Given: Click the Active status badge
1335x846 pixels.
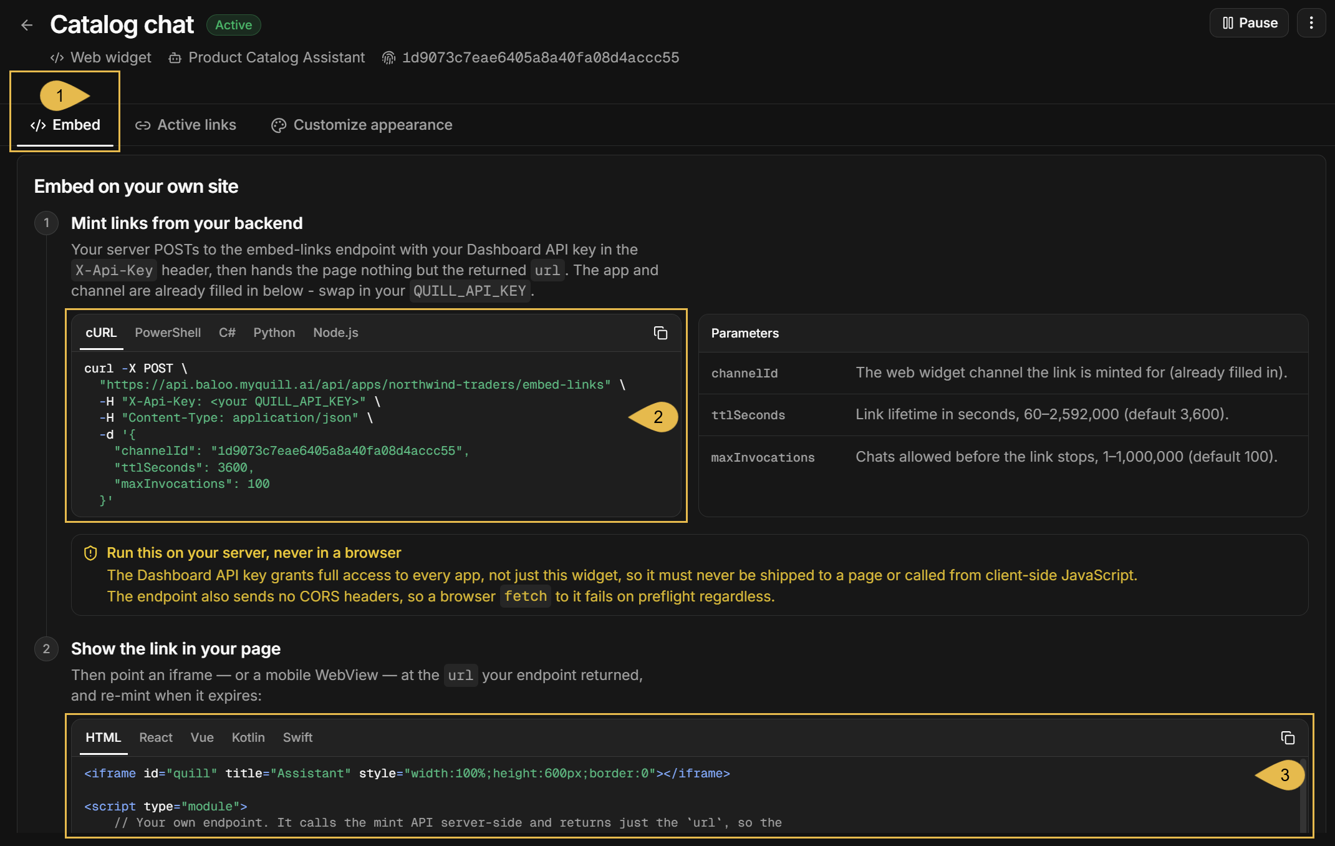Looking at the screenshot, I should 233,25.
